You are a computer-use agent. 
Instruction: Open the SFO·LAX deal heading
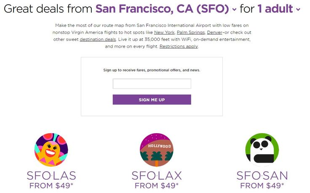(x=157, y=176)
